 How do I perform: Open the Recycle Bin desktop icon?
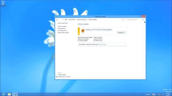click(x=3, y=3)
